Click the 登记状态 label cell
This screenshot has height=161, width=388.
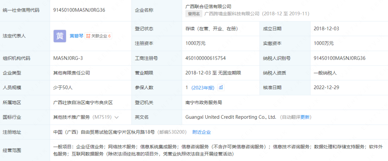point(156,29)
